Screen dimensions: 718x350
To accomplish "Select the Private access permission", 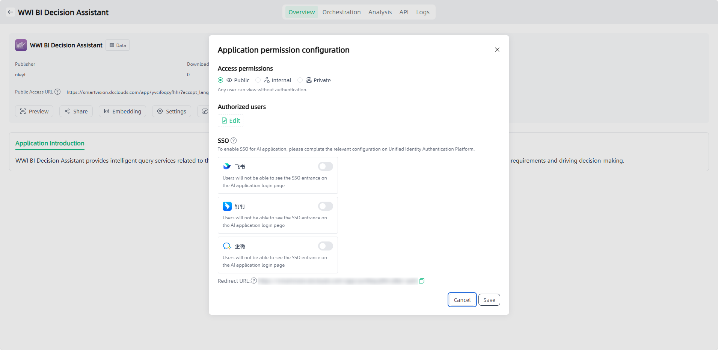I will [300, 80].
